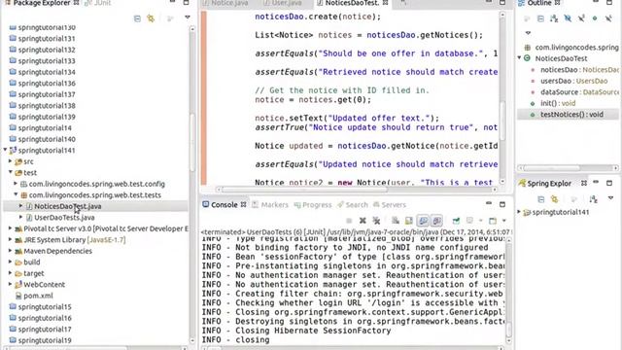The width and height of the screenshot is (622, 350).
Task: Click the Open Console icon in Console toolbar
Action: coord(493,221)
